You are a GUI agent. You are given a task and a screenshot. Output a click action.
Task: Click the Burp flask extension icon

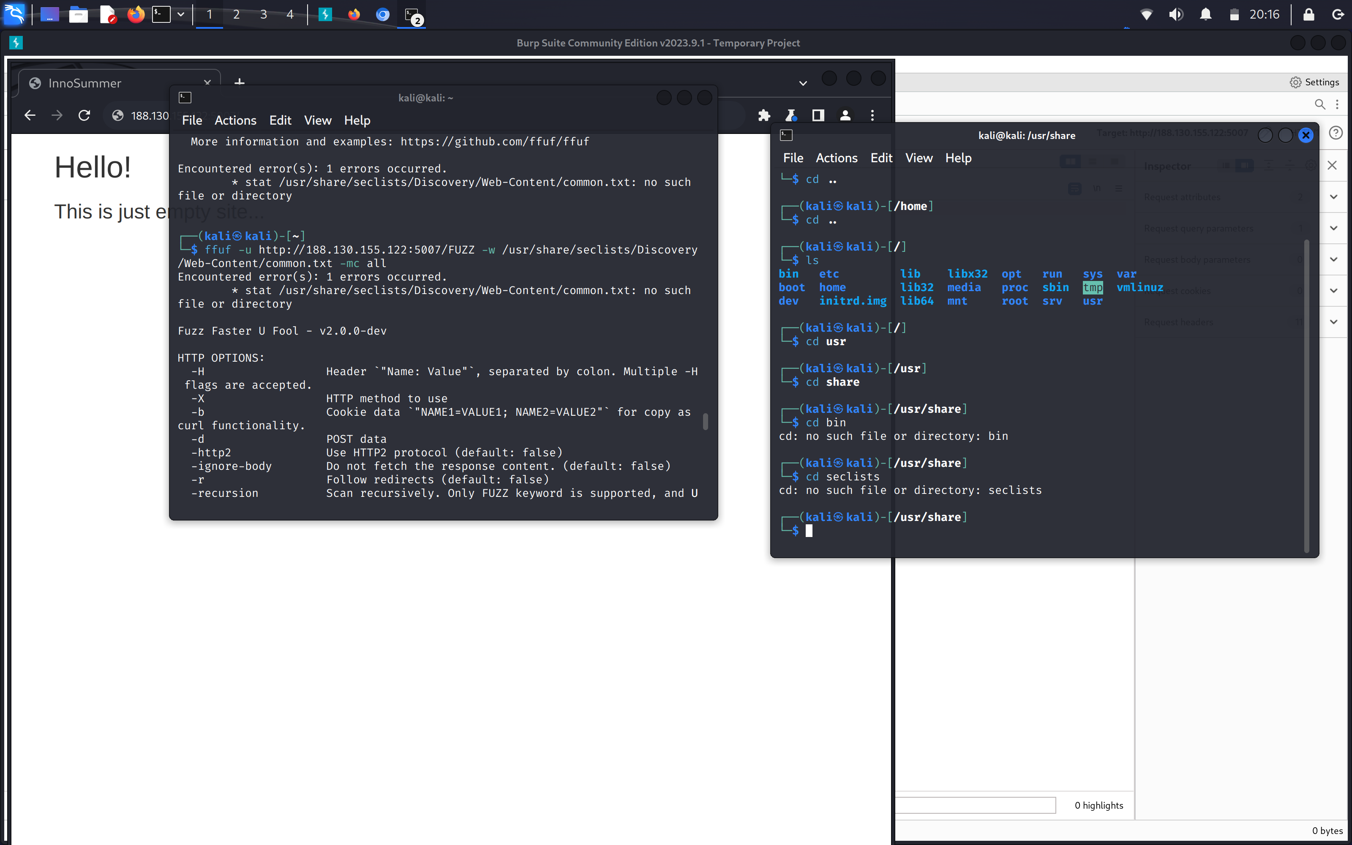pyautogui.click(x=790, y=116)
